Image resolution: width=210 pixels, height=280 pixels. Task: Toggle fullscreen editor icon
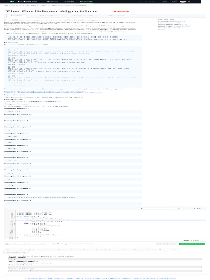pyautogui.click(x=189, y=208)
